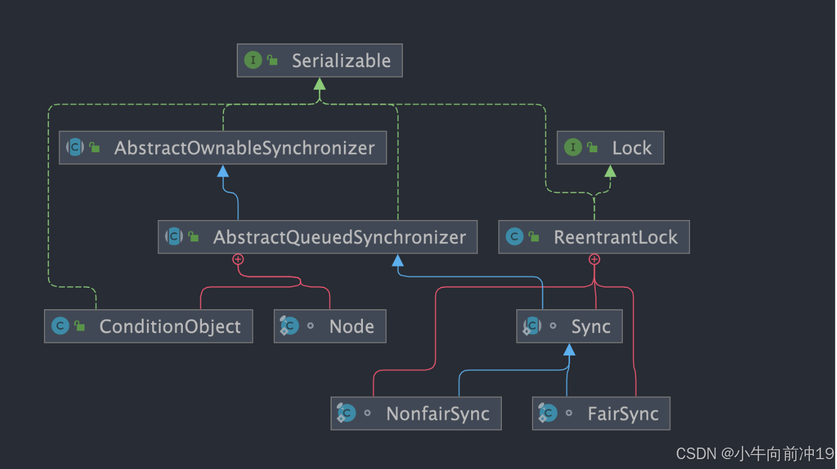The width and height of the screenshot is (837, 469).
Task: Select the FairSync class node
Action: click(601, 413)
